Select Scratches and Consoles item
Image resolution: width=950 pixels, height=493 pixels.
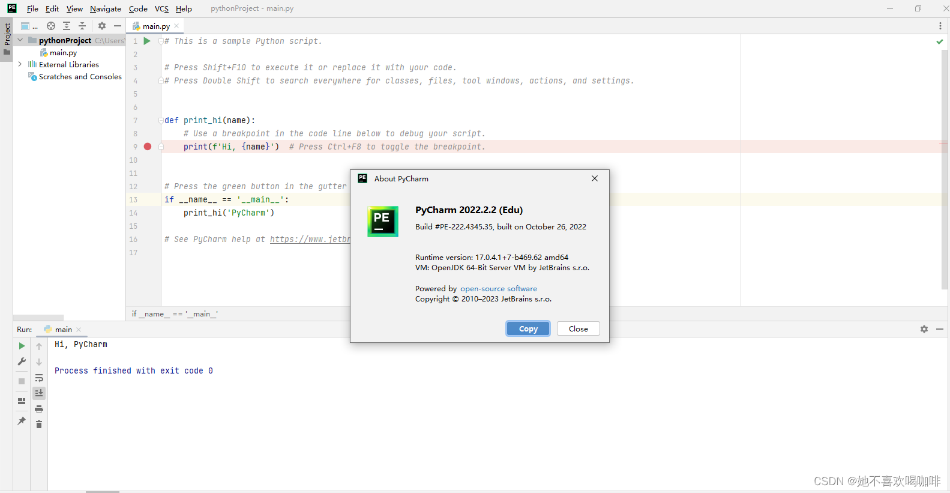pos(75,77)
